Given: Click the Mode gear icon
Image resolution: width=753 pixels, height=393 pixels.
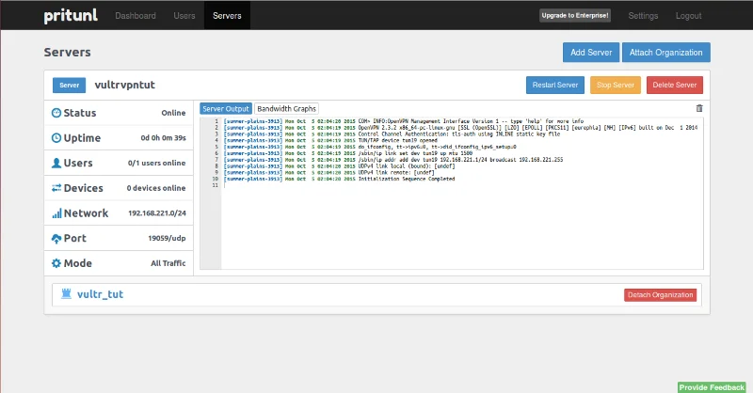Looking at the screenshot, I should point(56,263).
